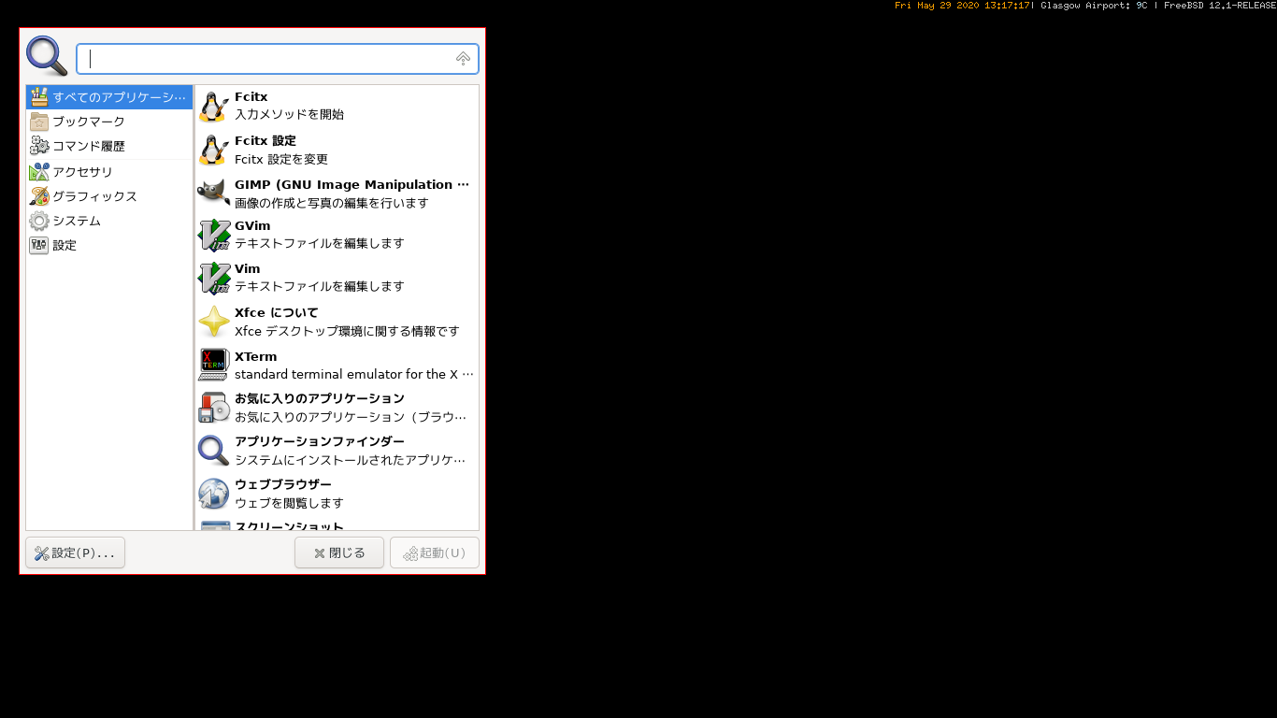Select the Xfce について star icon
Image resolution: width=1277 pixels, height=718 pixels.
(213, 322)
